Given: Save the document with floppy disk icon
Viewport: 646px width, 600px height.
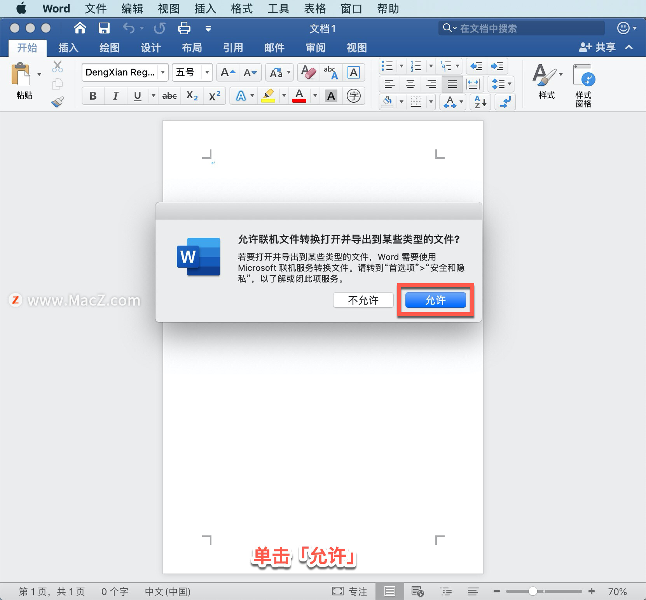Looking at the screenshot, I should pos(104,28).
